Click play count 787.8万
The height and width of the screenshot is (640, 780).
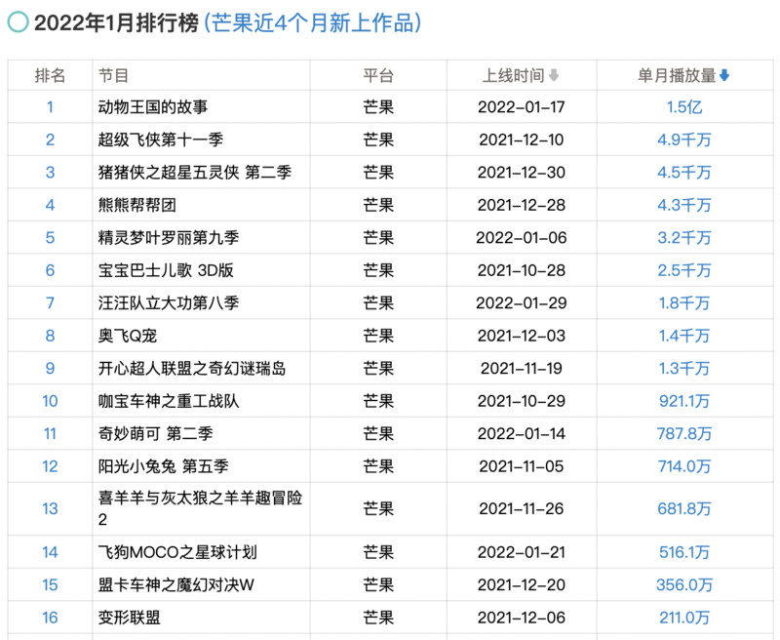[x=684, y=433]
